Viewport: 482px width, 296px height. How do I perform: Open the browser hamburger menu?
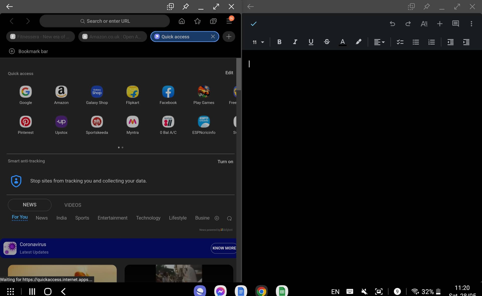(x=229, y=21)
